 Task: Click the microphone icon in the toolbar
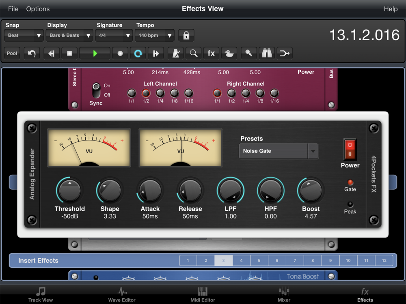coord(248,54)
